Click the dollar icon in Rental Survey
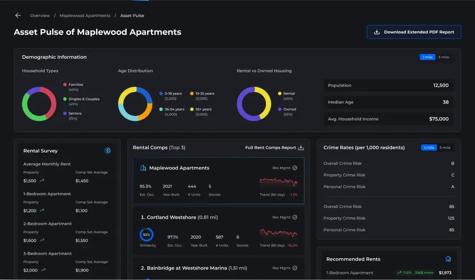Image resolution: width=475 pixels, height=280 pixels. [x=107, y=151]
